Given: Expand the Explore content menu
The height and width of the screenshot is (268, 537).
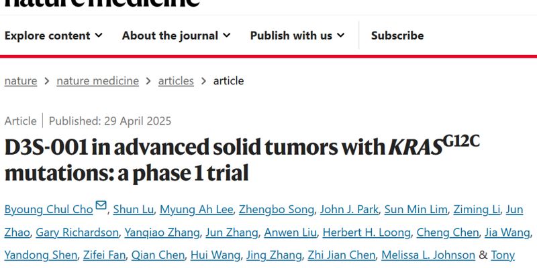Looking at the screenshot, I should (x=54, y=36).
